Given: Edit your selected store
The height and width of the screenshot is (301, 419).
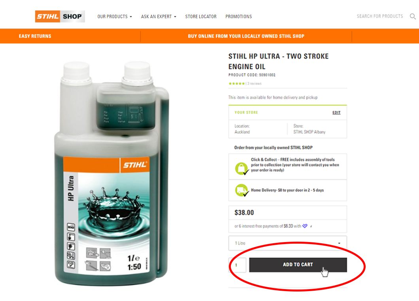Looking at the screenshot, I should [x=336, y=113].
